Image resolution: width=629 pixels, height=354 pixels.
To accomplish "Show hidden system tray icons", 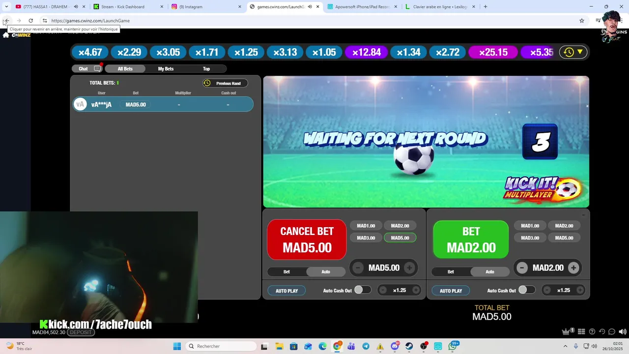I will click(565, 346).
